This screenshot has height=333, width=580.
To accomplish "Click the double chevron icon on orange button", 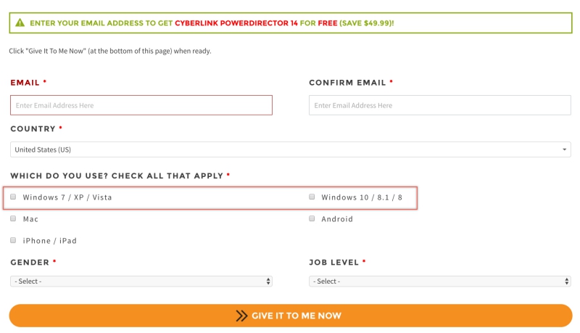I will coord(241,316).
